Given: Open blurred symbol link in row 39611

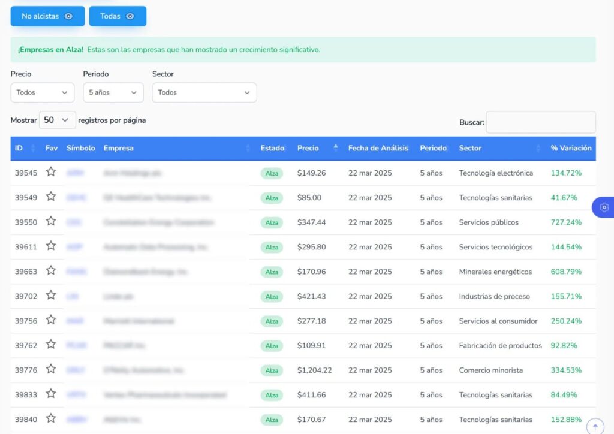Looking at the screenshot, I should point(74,247).
